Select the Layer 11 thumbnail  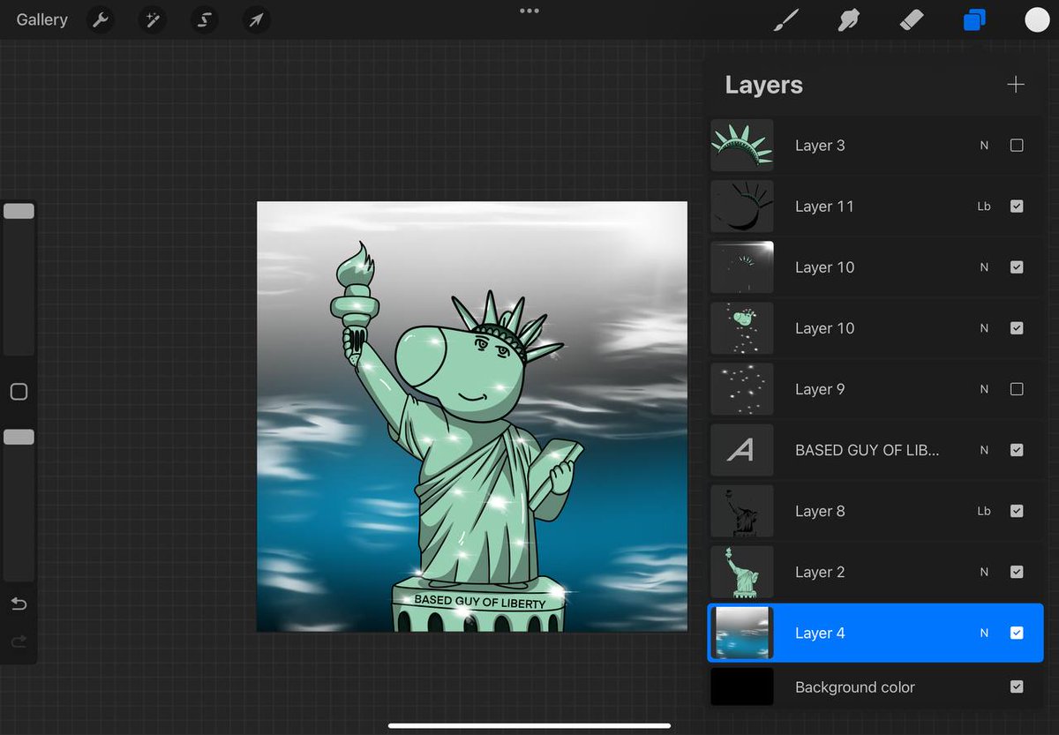(742, 206)
